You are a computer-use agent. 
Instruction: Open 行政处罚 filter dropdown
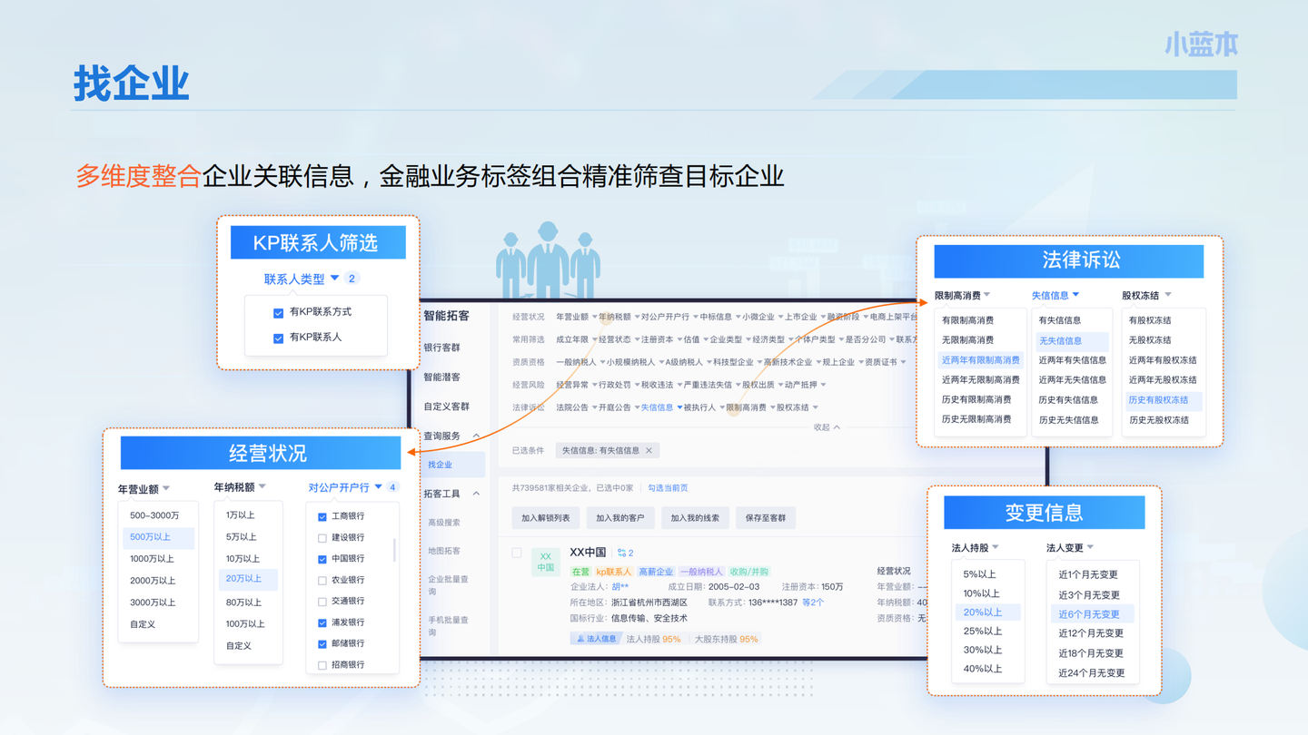coord(618,385)
